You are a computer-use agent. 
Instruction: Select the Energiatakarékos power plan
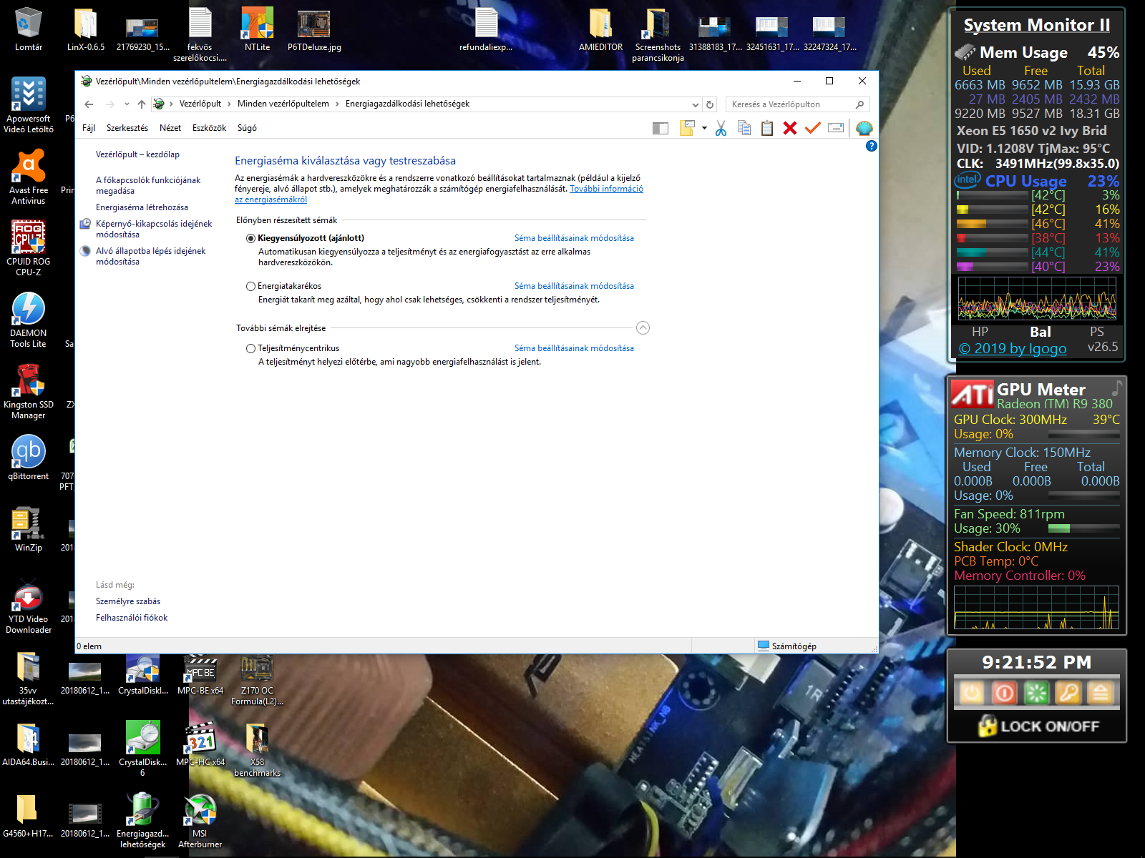250,286
